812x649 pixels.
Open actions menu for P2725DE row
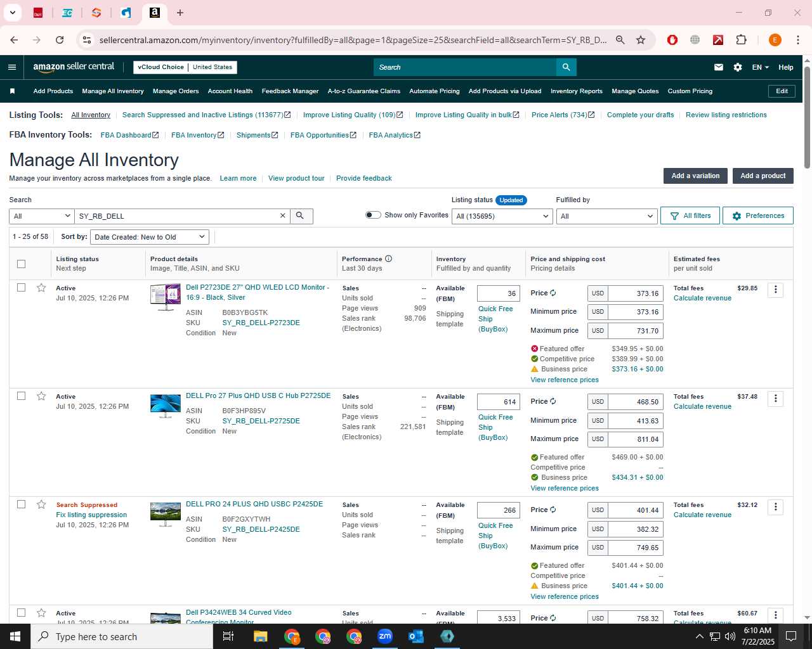[x=775, y=399]
